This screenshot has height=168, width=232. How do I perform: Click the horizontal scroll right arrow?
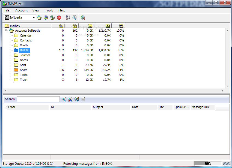pyautogui.click(x=223, y=91)
